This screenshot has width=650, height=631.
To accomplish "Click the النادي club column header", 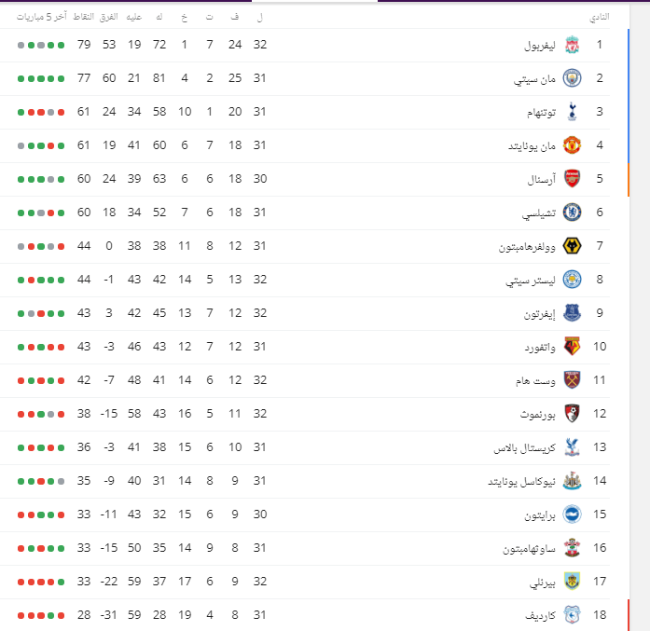I will pos(600,17).
